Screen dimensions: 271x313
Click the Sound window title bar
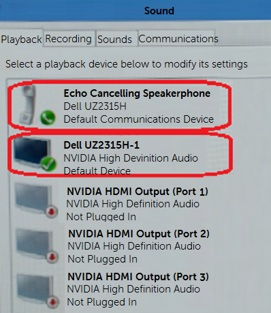point(135,10)
